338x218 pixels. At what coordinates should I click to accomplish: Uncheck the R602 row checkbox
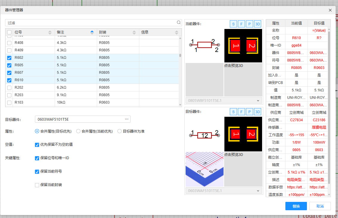pos(9,58)
